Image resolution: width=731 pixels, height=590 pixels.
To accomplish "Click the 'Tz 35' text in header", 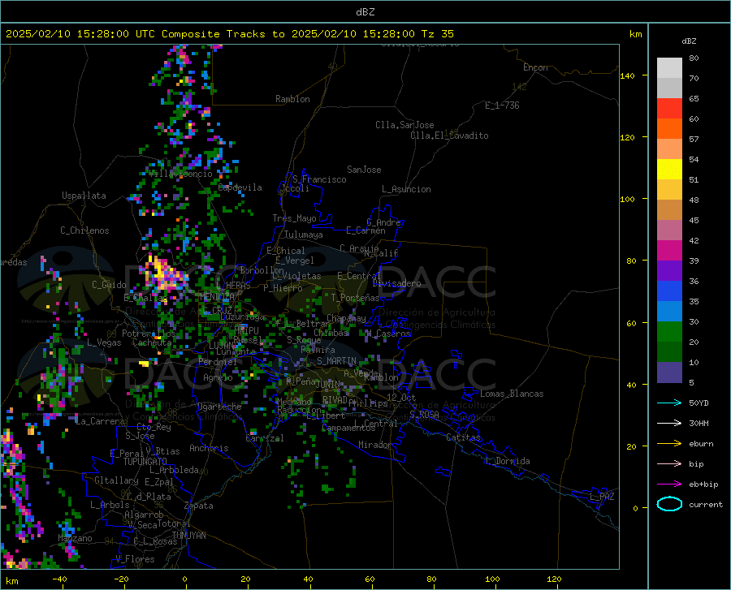I will pyautogui.click(x=437, y=34).
